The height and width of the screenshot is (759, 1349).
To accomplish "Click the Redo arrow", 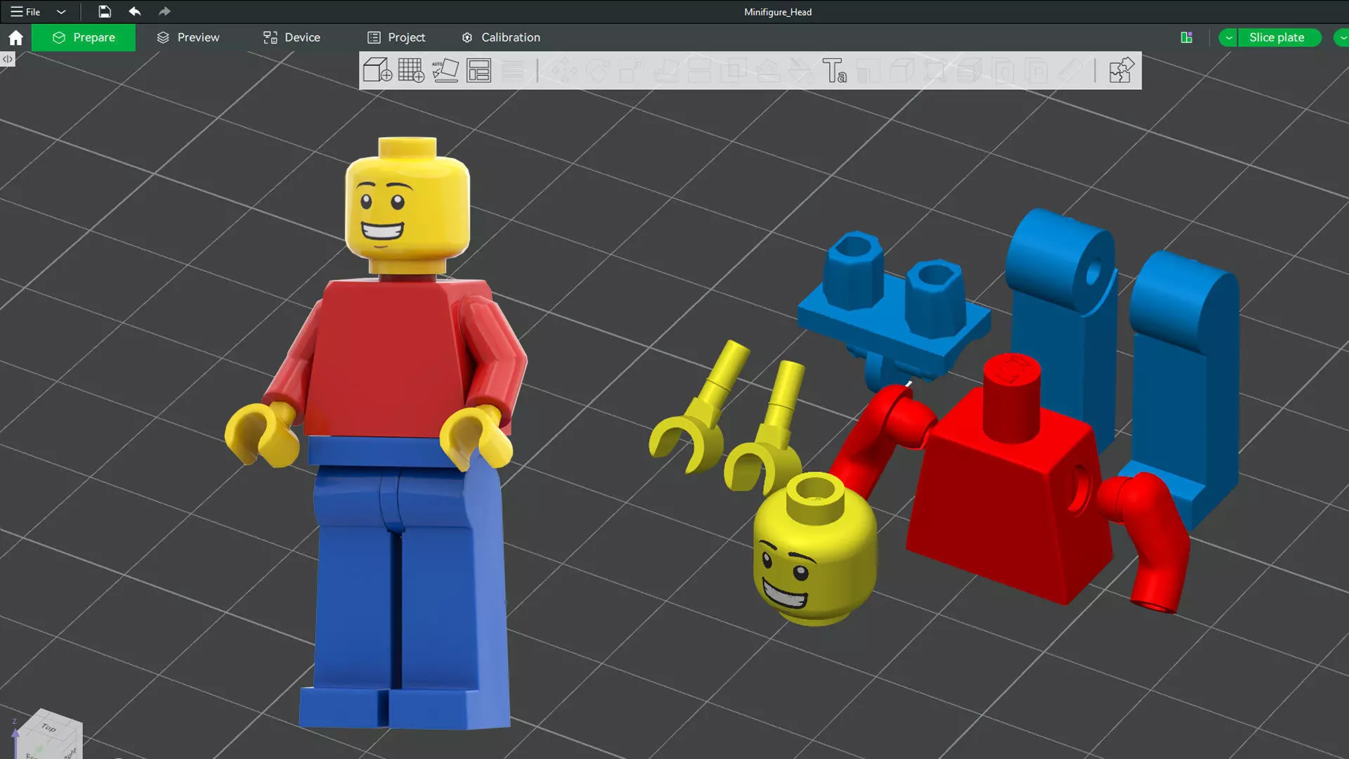I will (x=164, y=11).
